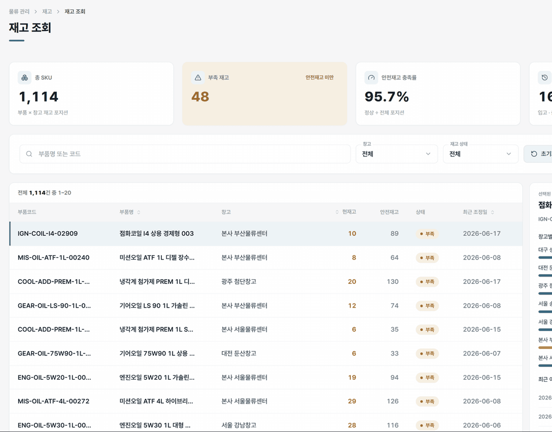Click 기어오일 LS 90 1L 가솔린 part name
Viewport: 552px width, 432px height.
(x=157, y=306)
